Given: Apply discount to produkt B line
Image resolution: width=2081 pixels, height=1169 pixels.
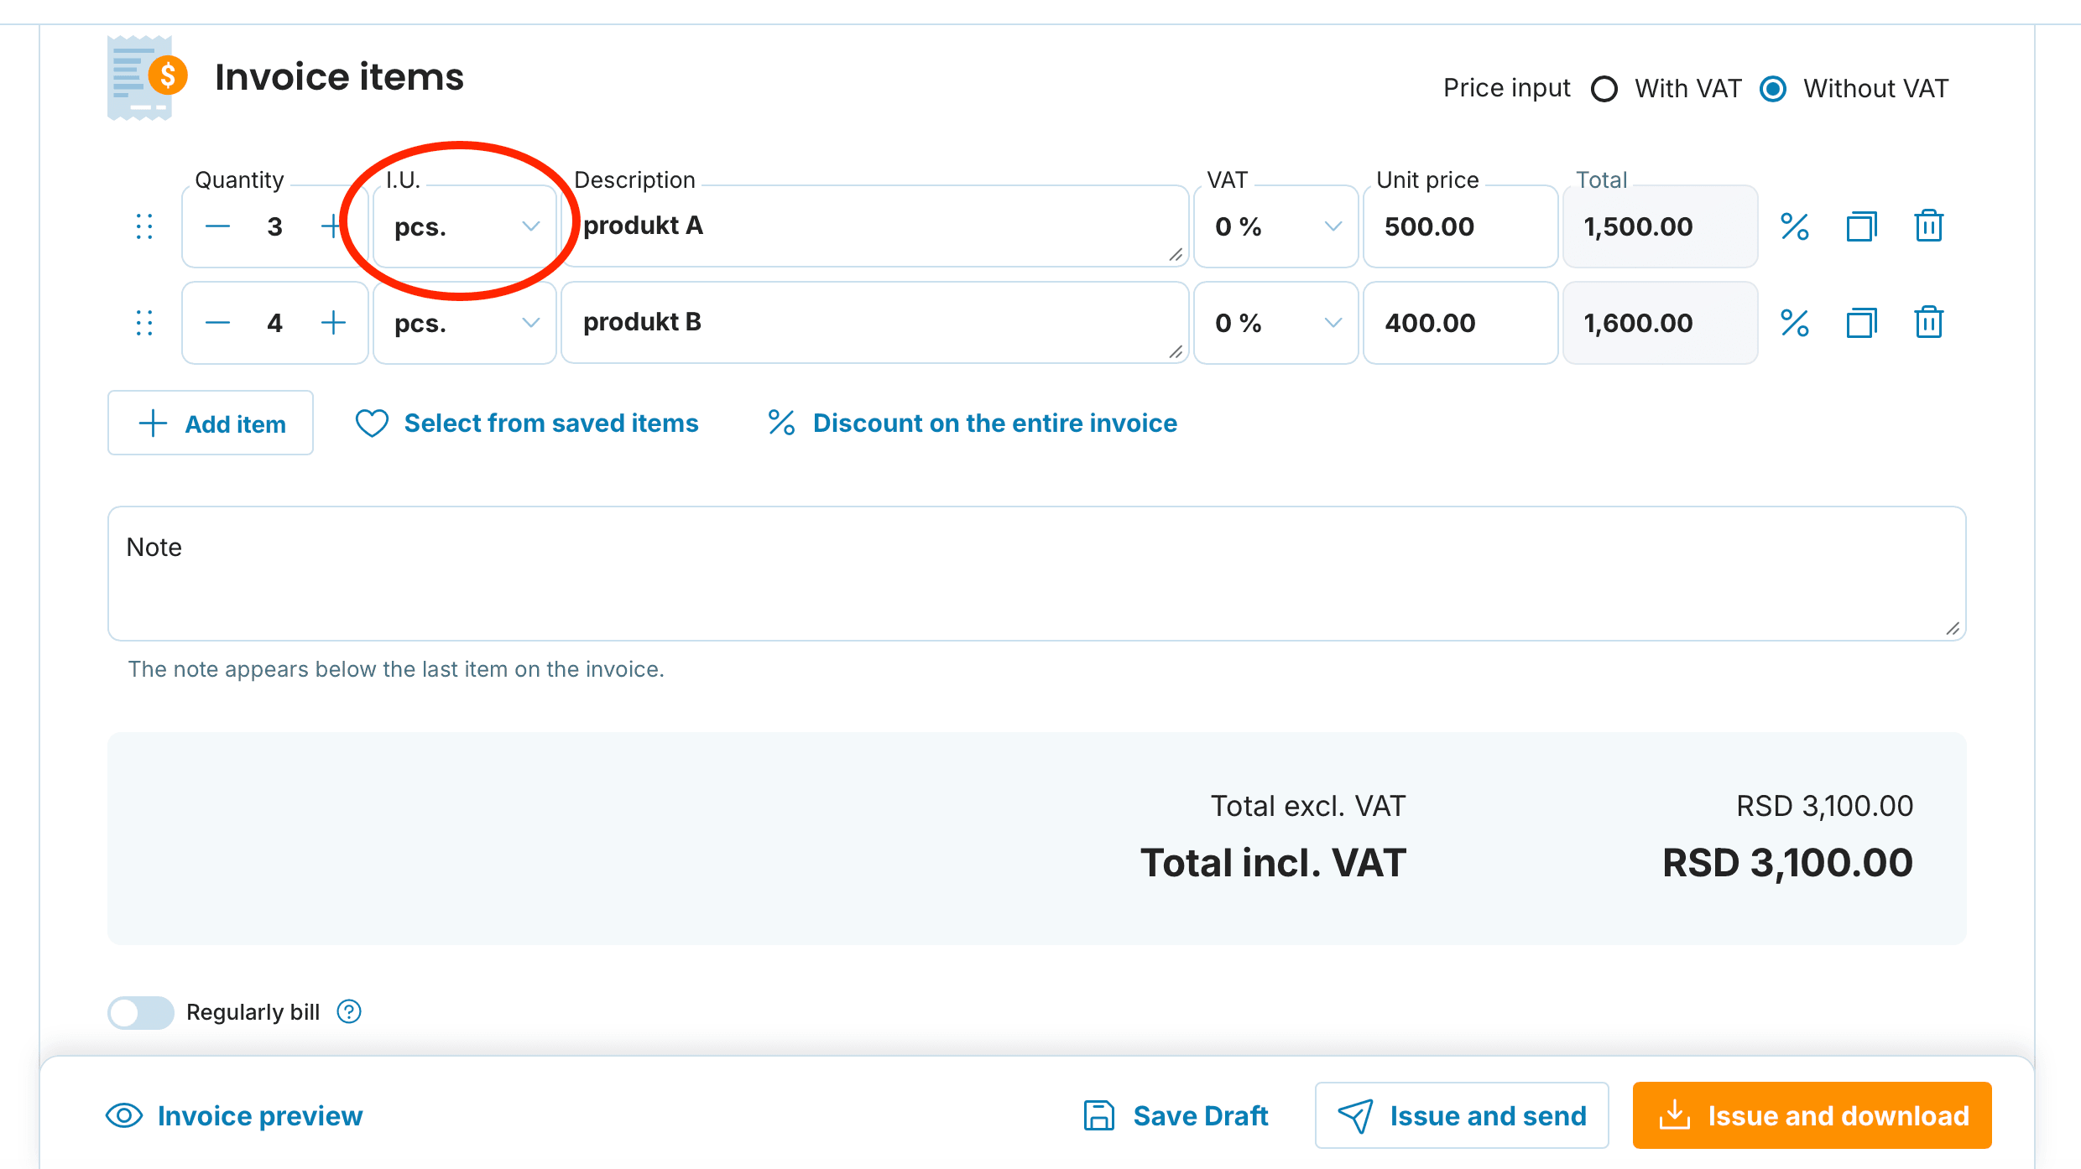Looking at the screenshot, I should pyautogui.click(x=1795, y=323).
